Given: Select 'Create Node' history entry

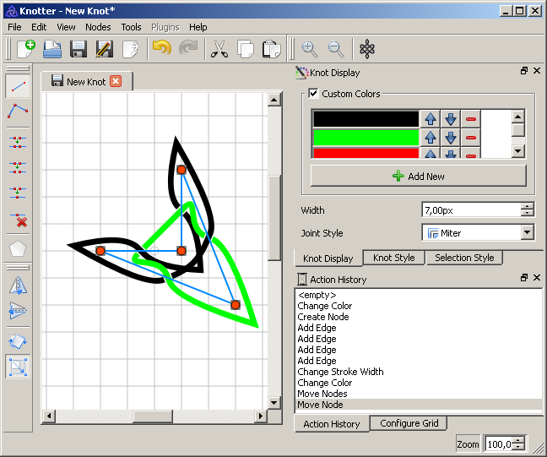Looking at the screenshot, I should coord(323,317).
